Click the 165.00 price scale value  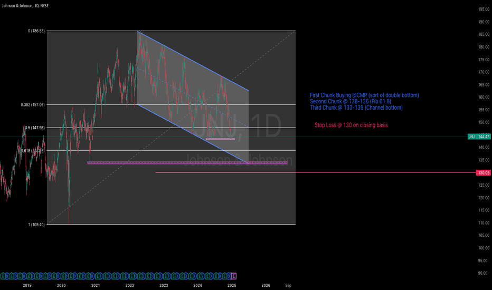click(x=484, y=85)
